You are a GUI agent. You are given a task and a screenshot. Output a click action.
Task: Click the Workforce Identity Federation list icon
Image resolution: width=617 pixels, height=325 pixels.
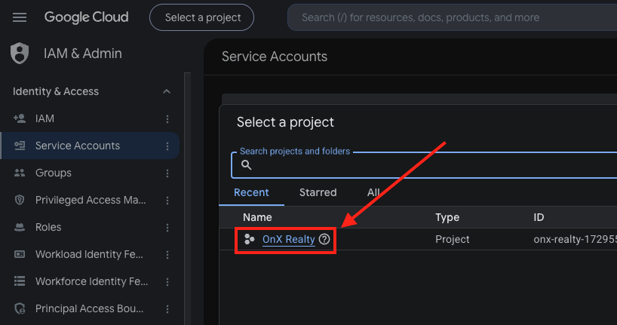20,281
